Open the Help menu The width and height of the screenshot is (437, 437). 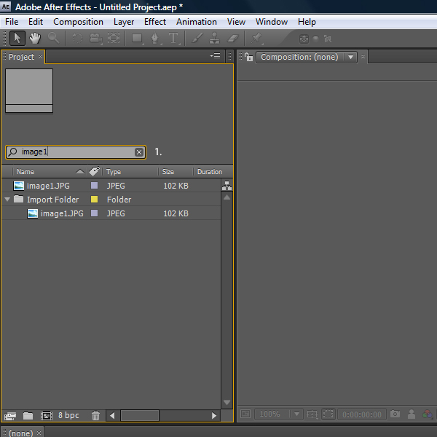coord(307,22)
